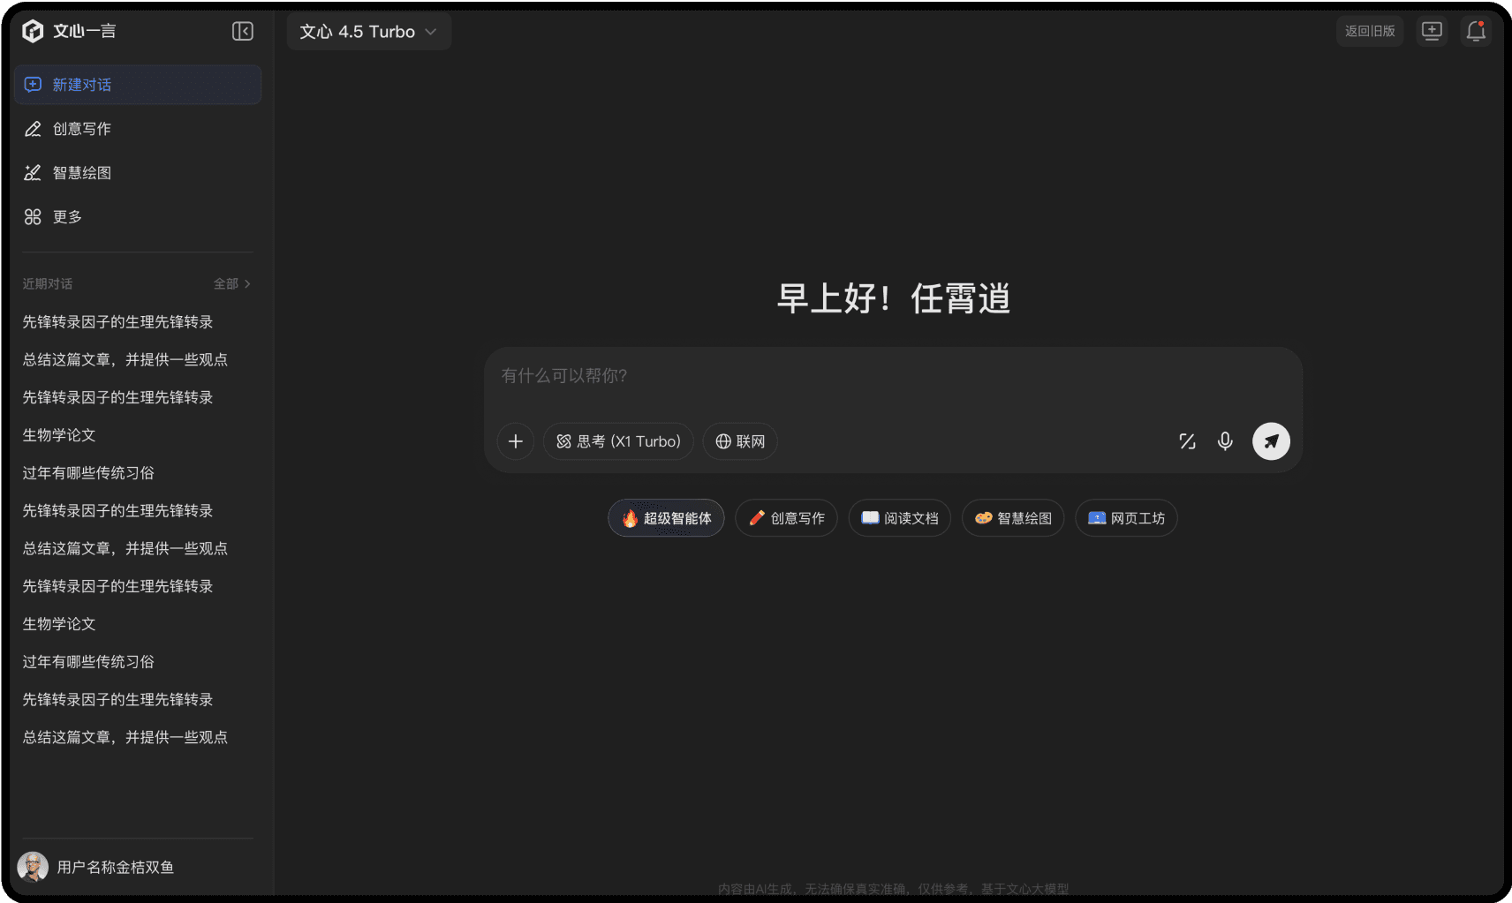This screenshot has width=1512, height=903.
Task: Select the 创意写作 chip below the input
Action: 786,518
